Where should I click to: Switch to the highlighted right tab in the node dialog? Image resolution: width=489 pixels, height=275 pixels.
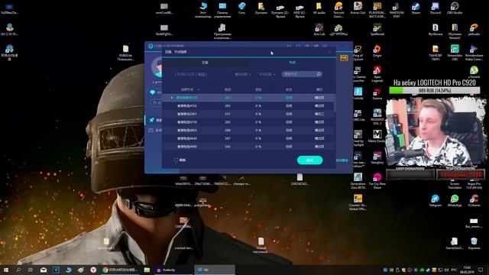click(x=292, y=63)
